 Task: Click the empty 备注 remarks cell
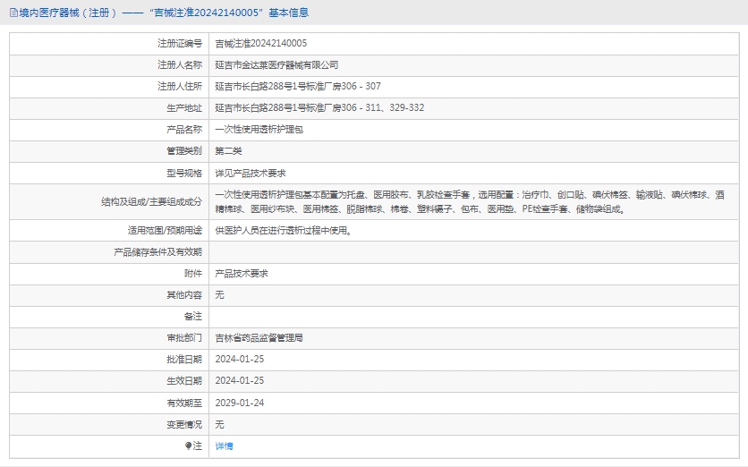point(476,317)
